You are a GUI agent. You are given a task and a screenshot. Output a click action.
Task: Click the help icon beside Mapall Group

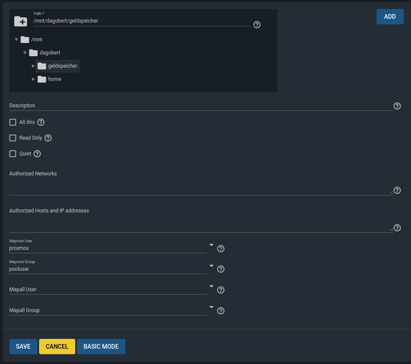[x=221, y=311]
